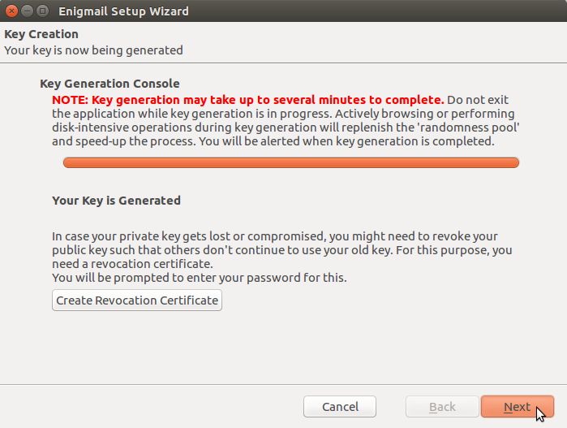This screenshot has height=428, width=567.
Task: Click the orange key generation progress bar
Action: (291, 162)
